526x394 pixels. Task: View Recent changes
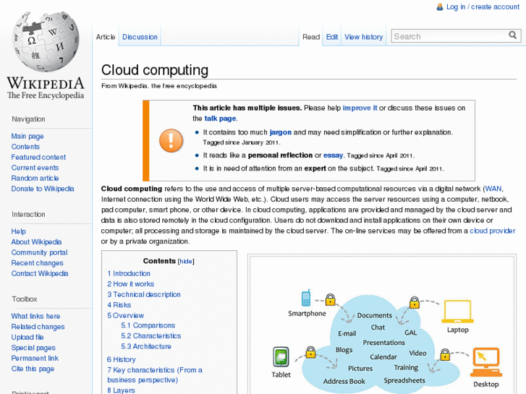[x=37, y=263]
